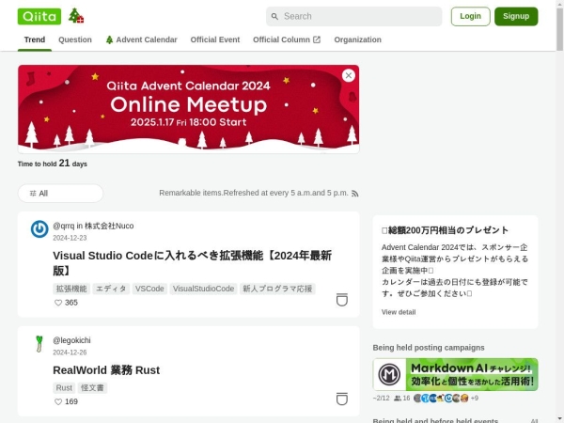
Task: Like the Visual Studio Code article heart
Action: 58,303
